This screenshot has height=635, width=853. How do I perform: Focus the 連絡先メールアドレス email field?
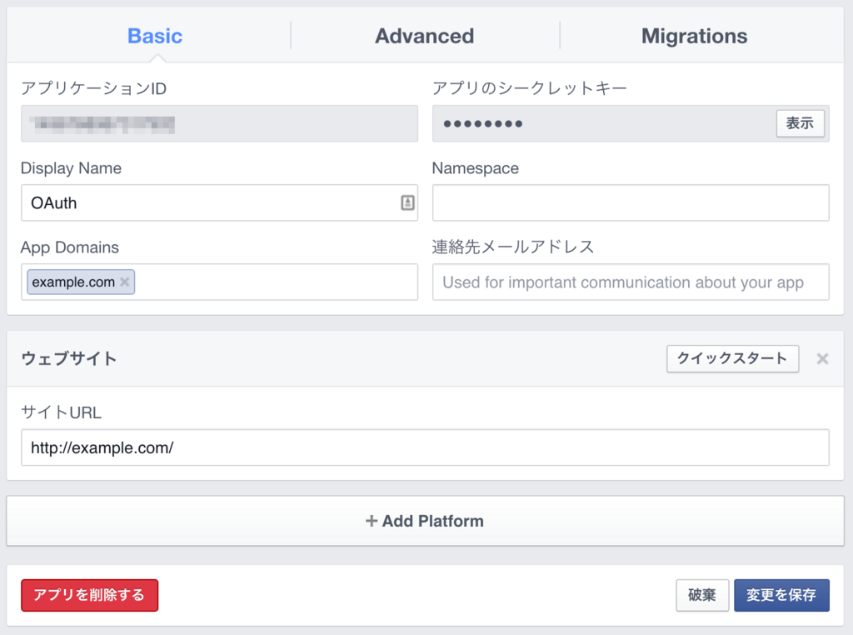tap(631, 282)
